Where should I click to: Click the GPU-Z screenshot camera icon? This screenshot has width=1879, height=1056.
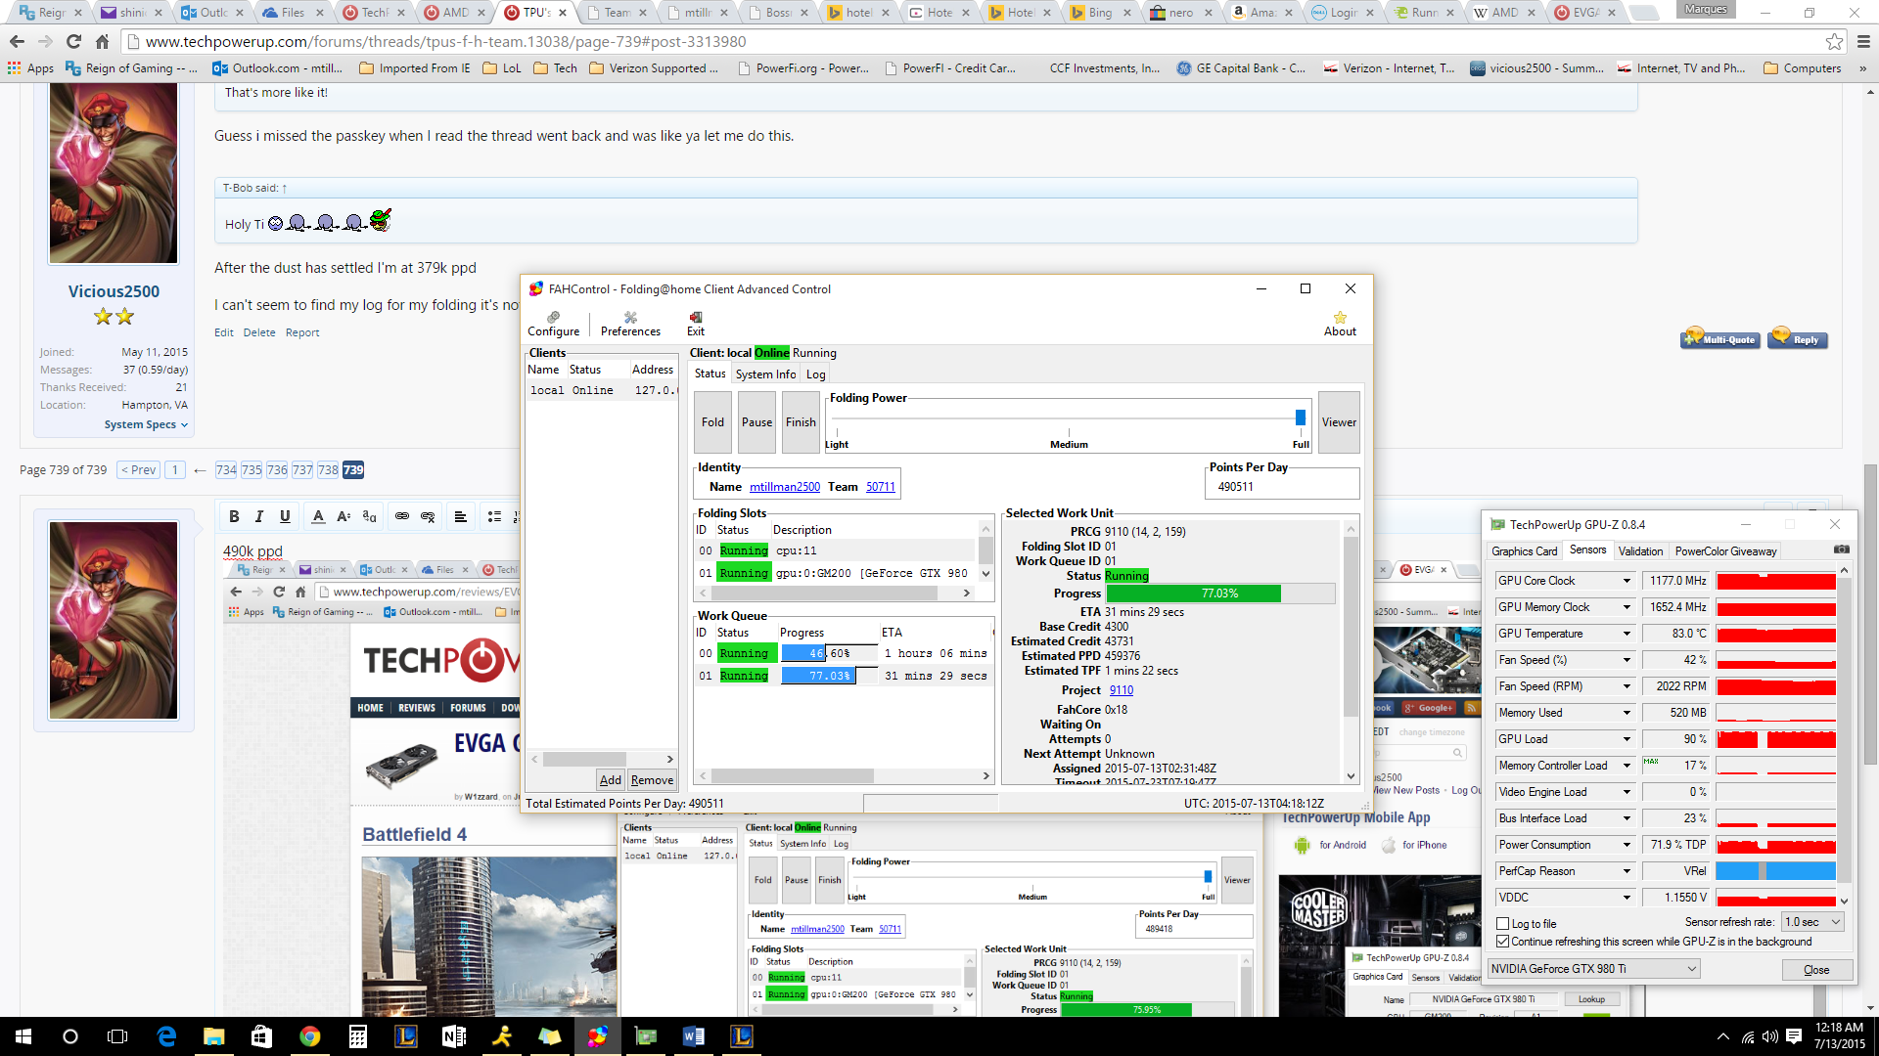click(1841, 550)
